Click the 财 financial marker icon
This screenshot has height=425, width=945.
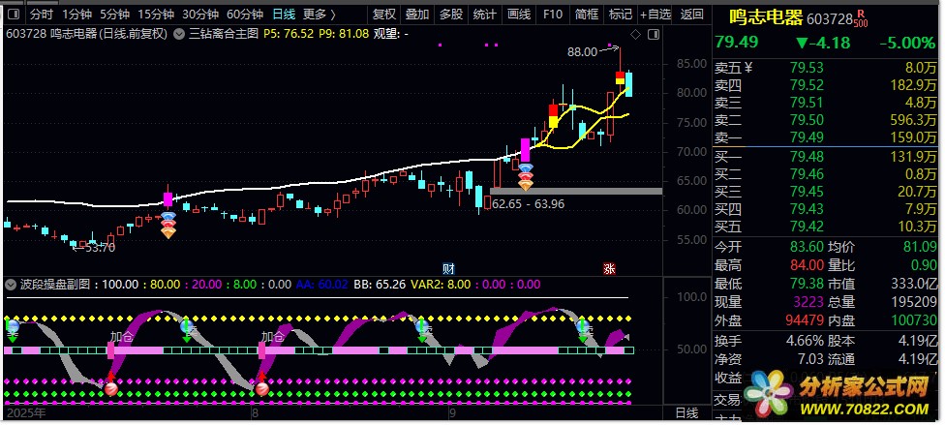coord(448,269)
